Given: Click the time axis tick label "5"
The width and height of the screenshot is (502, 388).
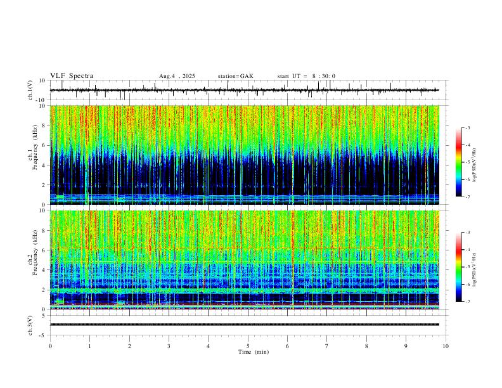Looking at the screenshot, I should [248, 346].
